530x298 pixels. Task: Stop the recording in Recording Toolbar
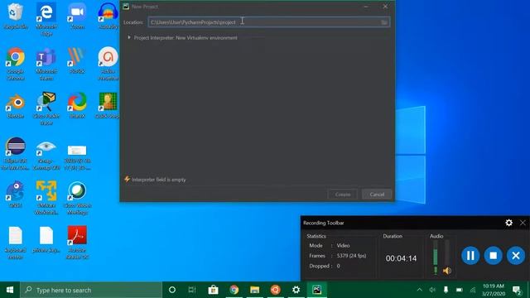pyautogui.click(x=494, y=256)
